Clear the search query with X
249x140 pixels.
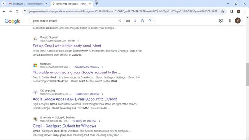pyautogui.click(x=119, y=21)
